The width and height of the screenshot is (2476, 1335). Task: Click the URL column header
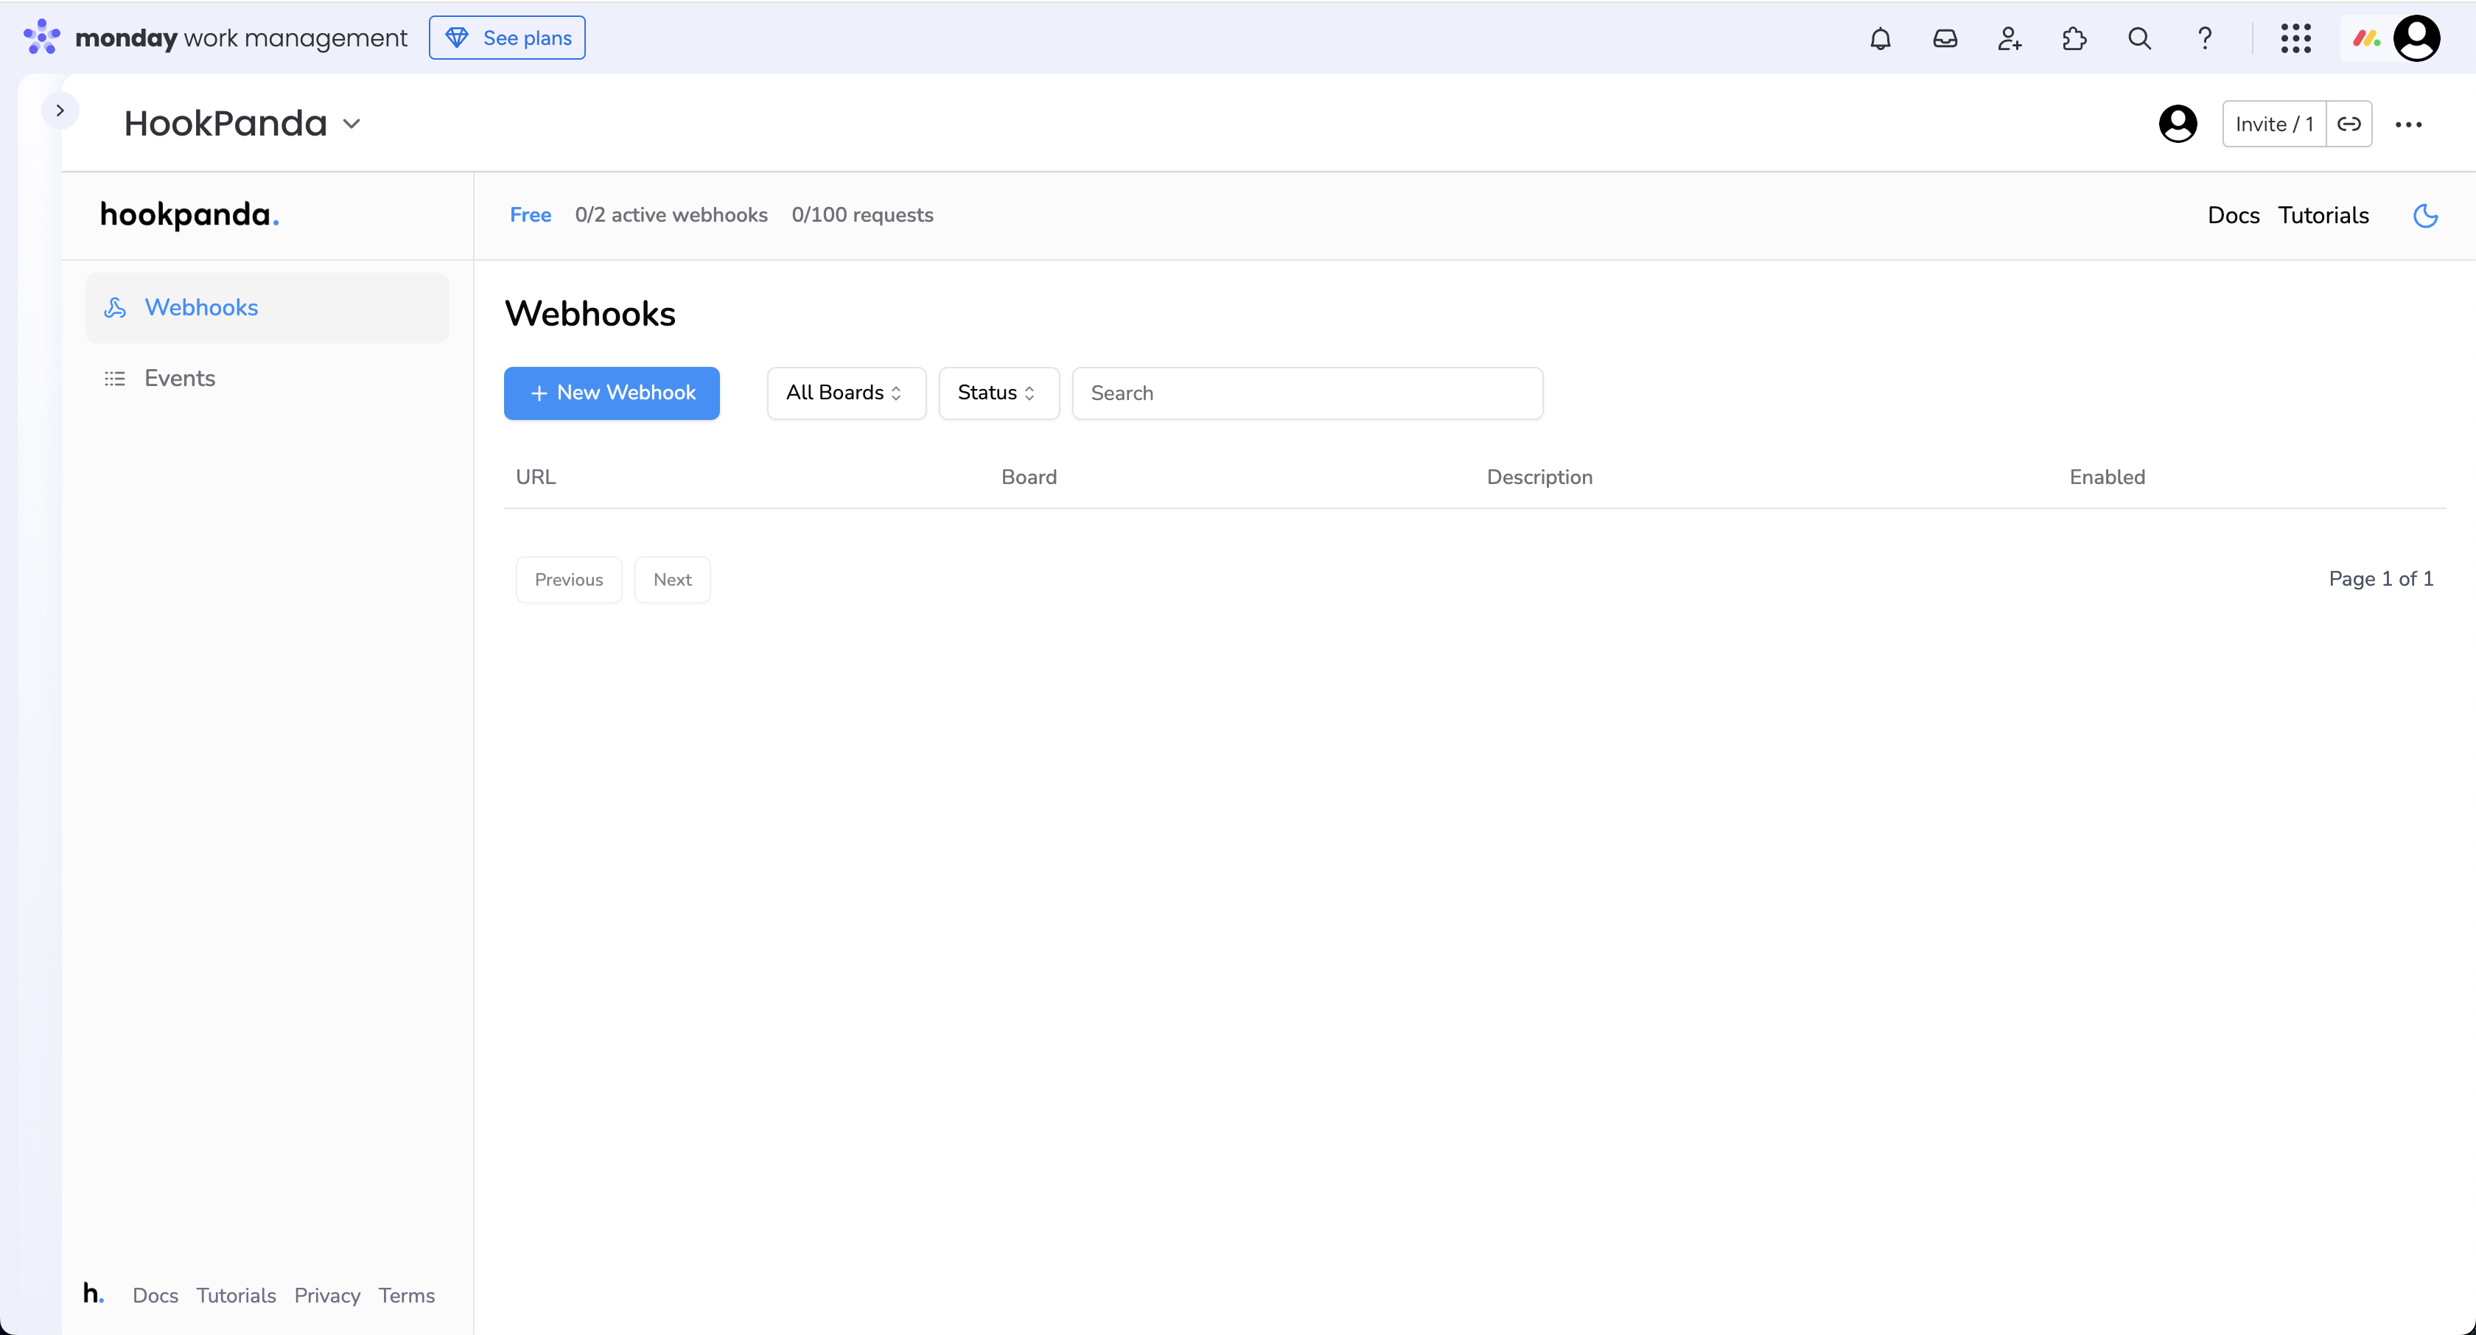(536, 477)
